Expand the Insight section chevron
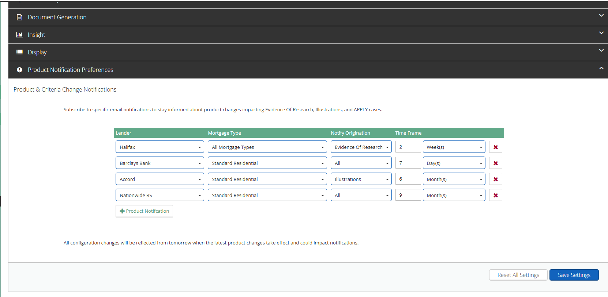Screen dimensions: 608x297 601,33
